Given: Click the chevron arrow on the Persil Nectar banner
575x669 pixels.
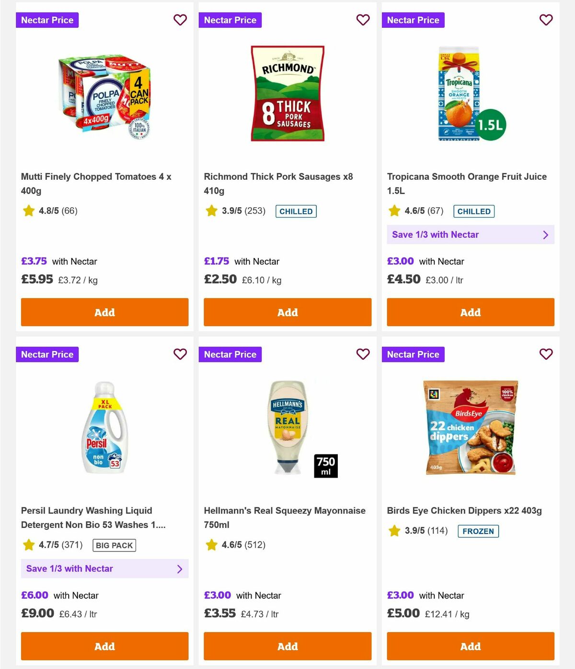Looking at the screenshot, I should (x=181, y=569).
